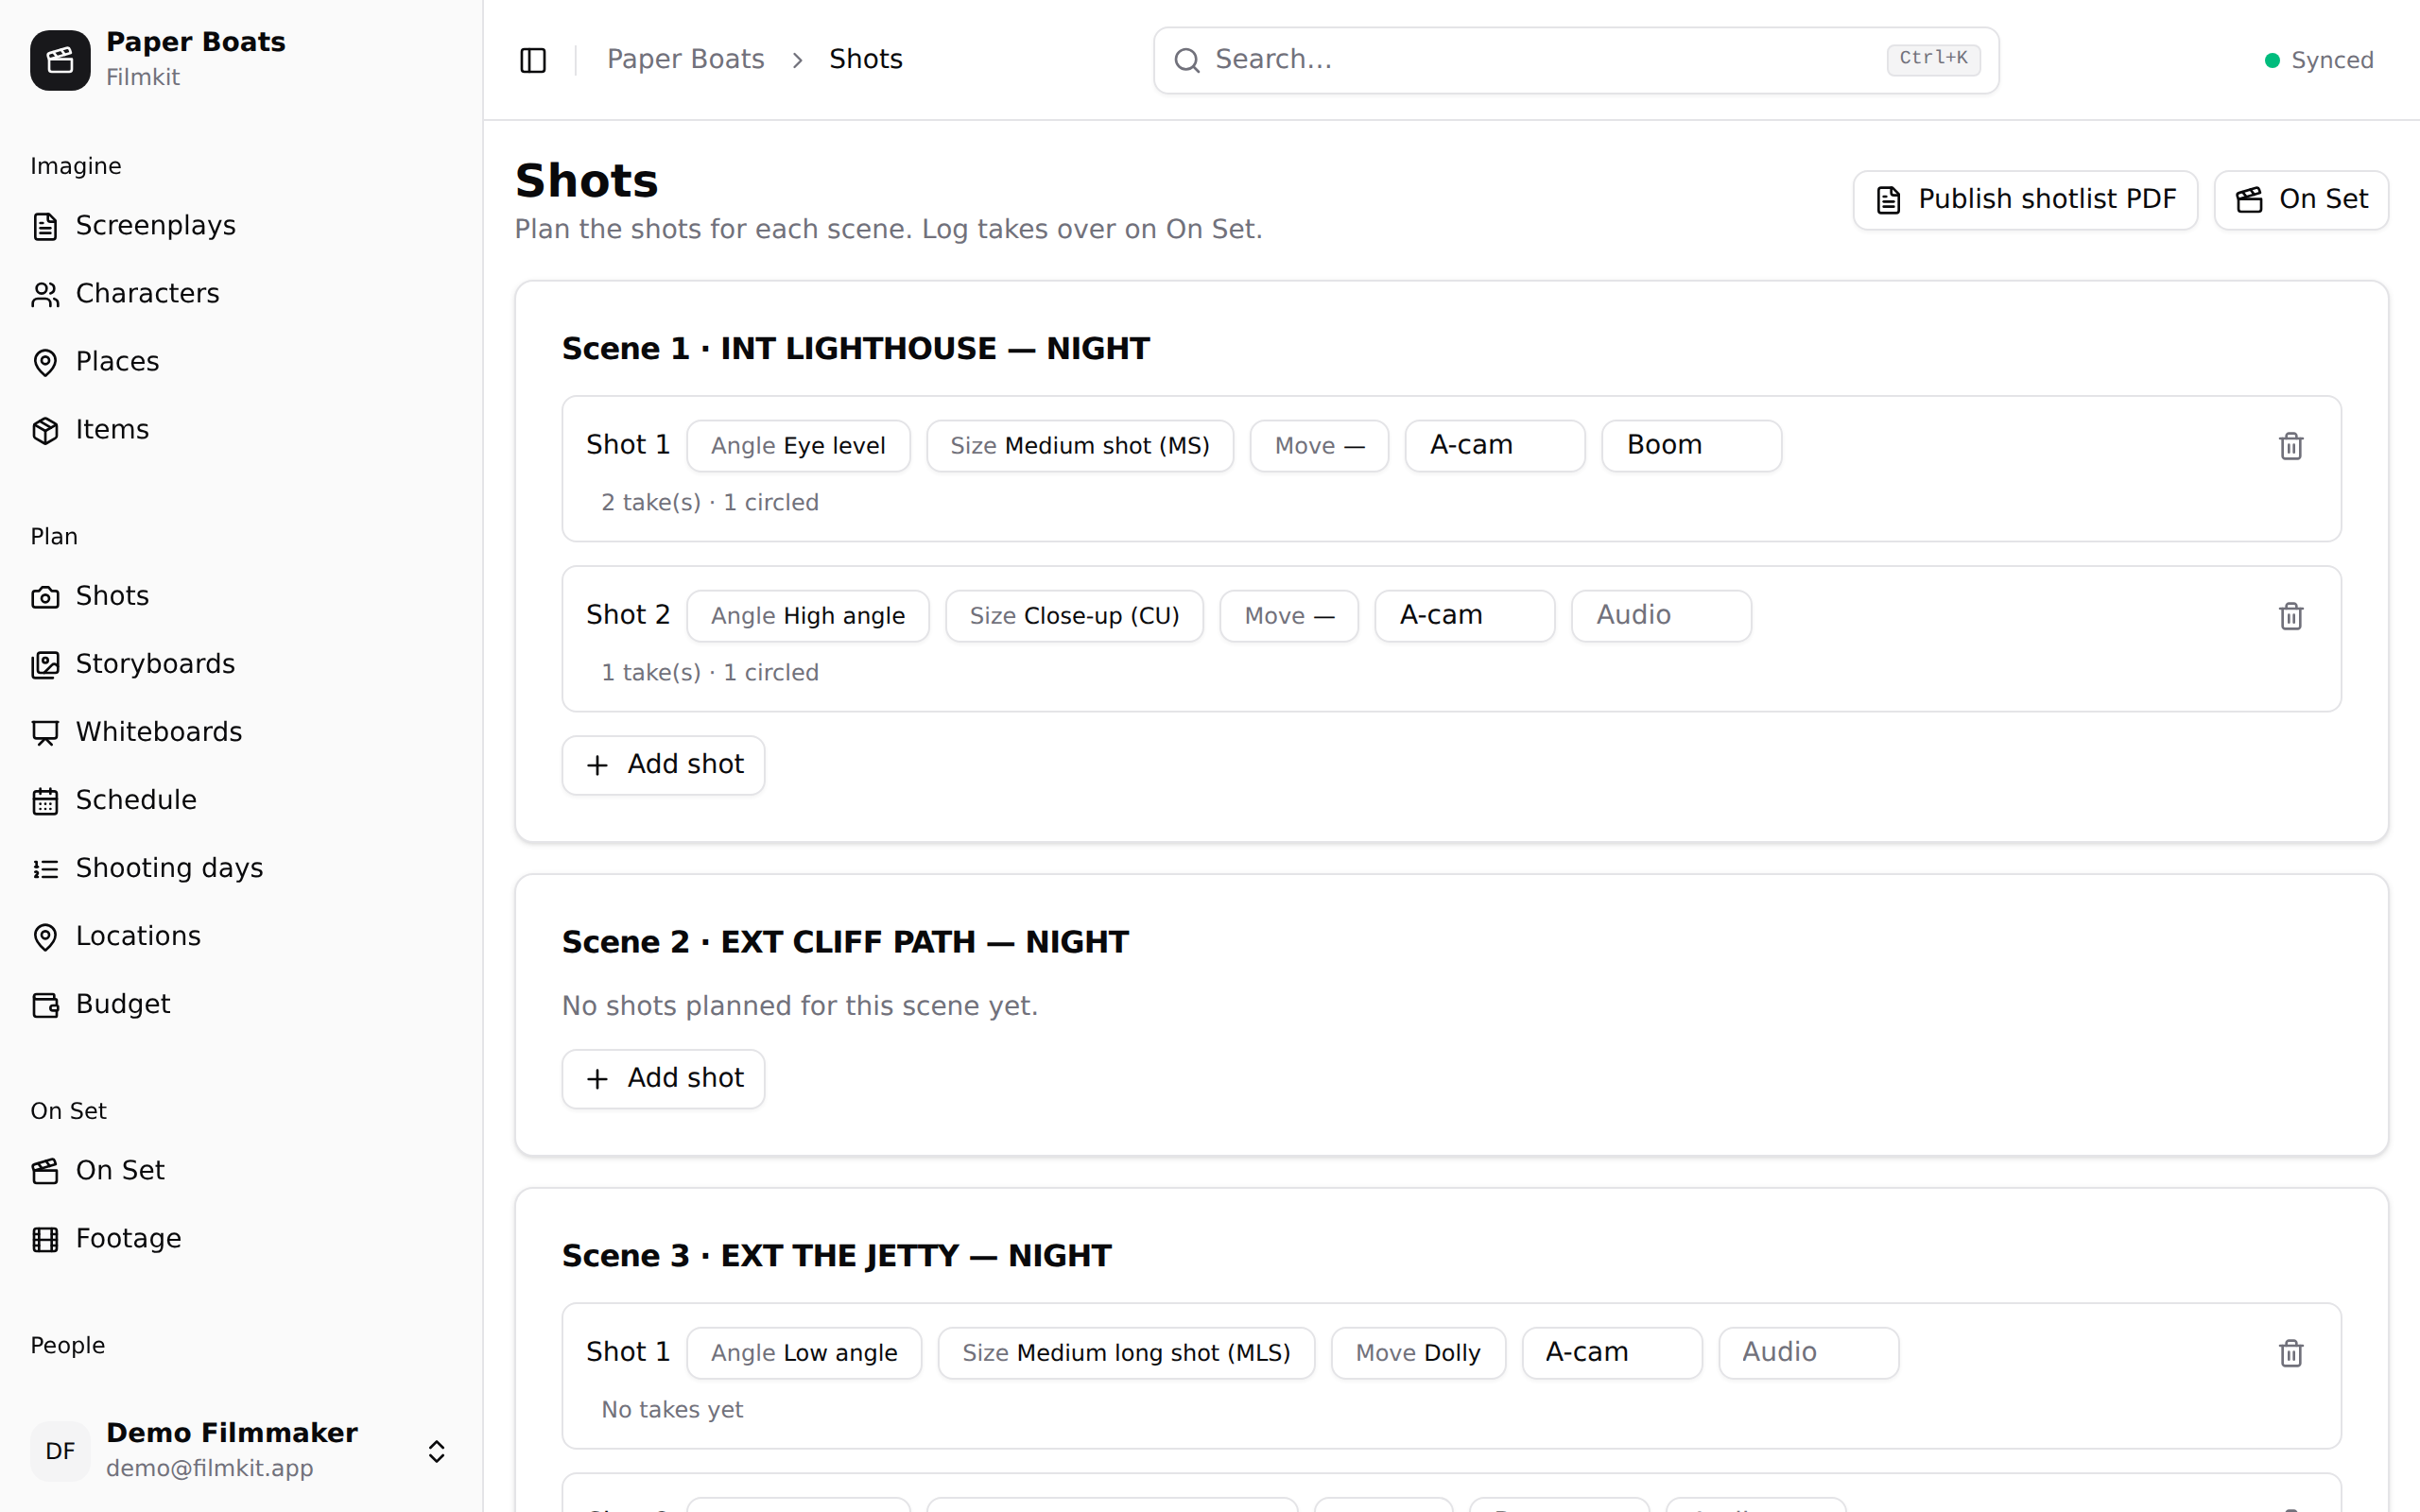Image resolution: width=2420 pixels, height=1512 pixels.
Task: Click the search magnifier icon
Action: 1187,60
